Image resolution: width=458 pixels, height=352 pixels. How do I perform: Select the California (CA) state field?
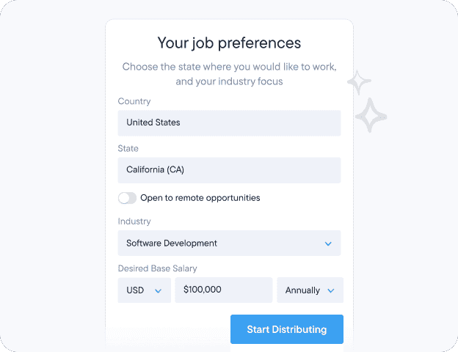click(x=229, y=170)
